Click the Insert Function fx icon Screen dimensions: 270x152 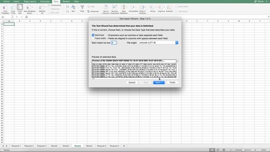point(27,17)
